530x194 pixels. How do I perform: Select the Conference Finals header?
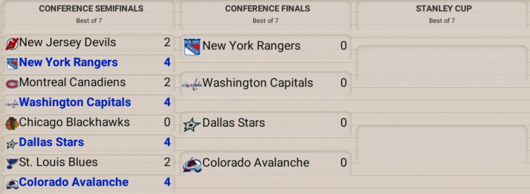tap(267, 9)
